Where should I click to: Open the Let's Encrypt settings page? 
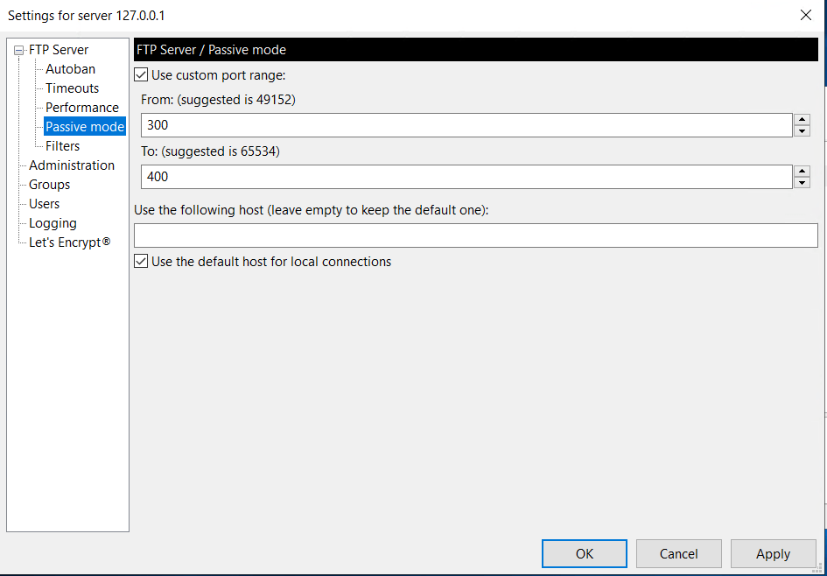click(68, 242)
